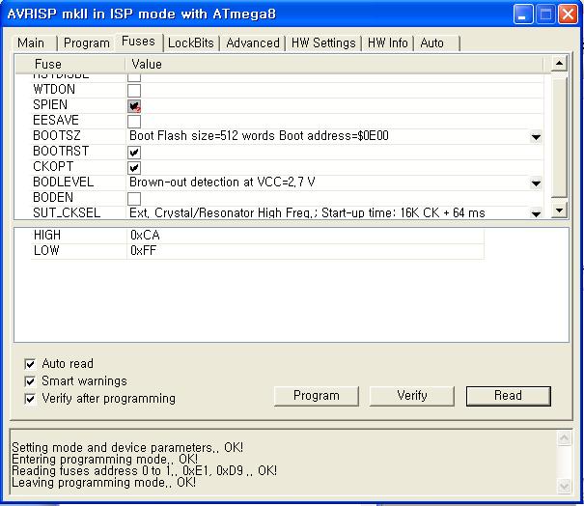This screenshot has height=506, width=584.
Task: Click the BOOTRST fuse label
Action: pyautogui.click(x=61, y=151)
